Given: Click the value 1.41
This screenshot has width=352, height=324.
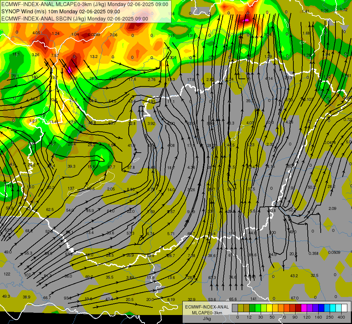Looking at the screenshot, I should [306, 11].
